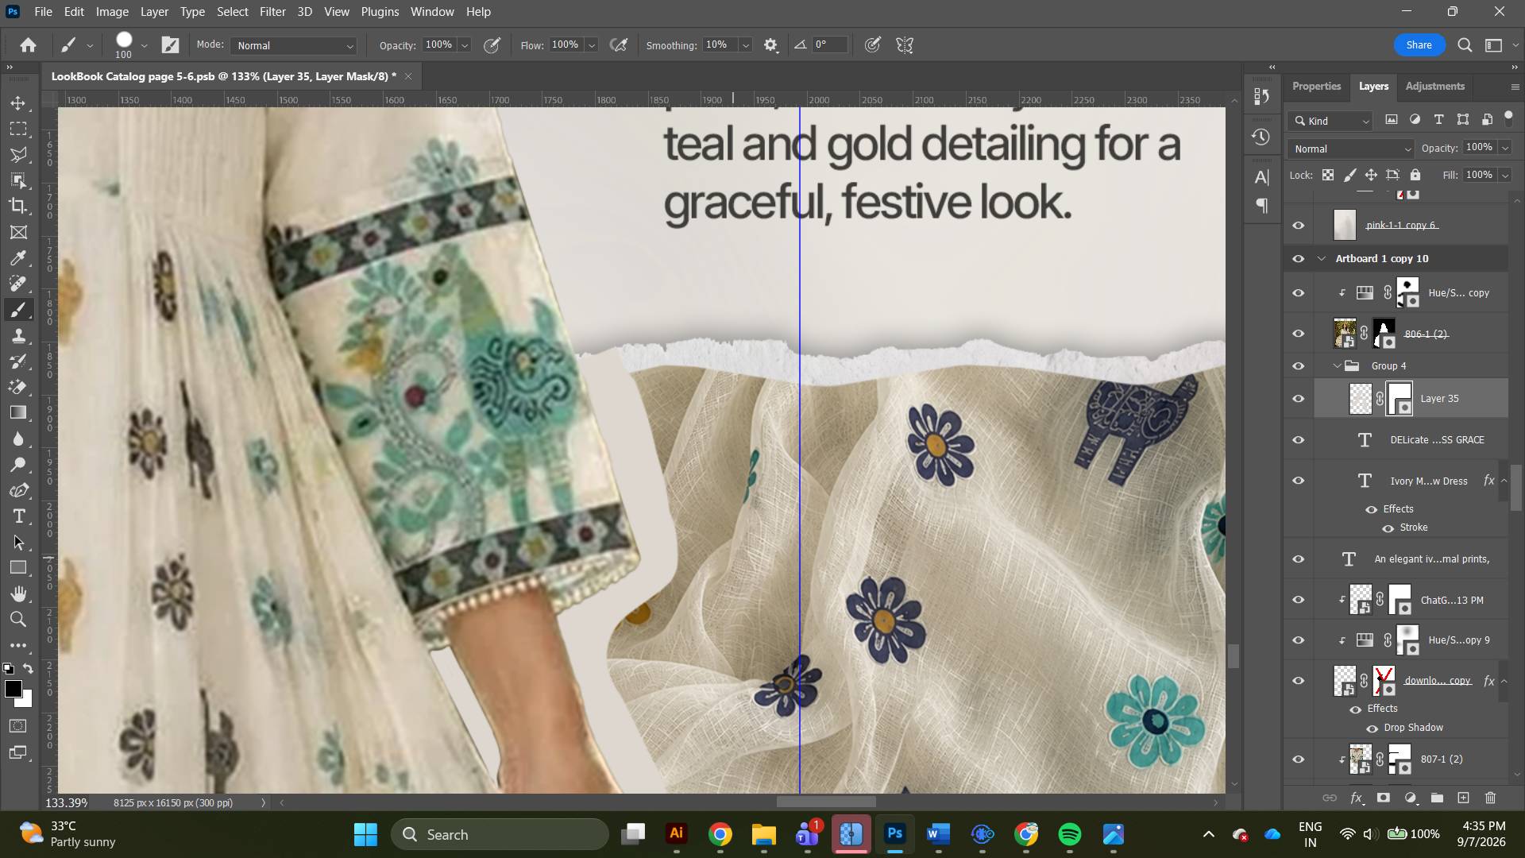
Task: Click the foreground color swatch
Action: [x=14, y=690]
